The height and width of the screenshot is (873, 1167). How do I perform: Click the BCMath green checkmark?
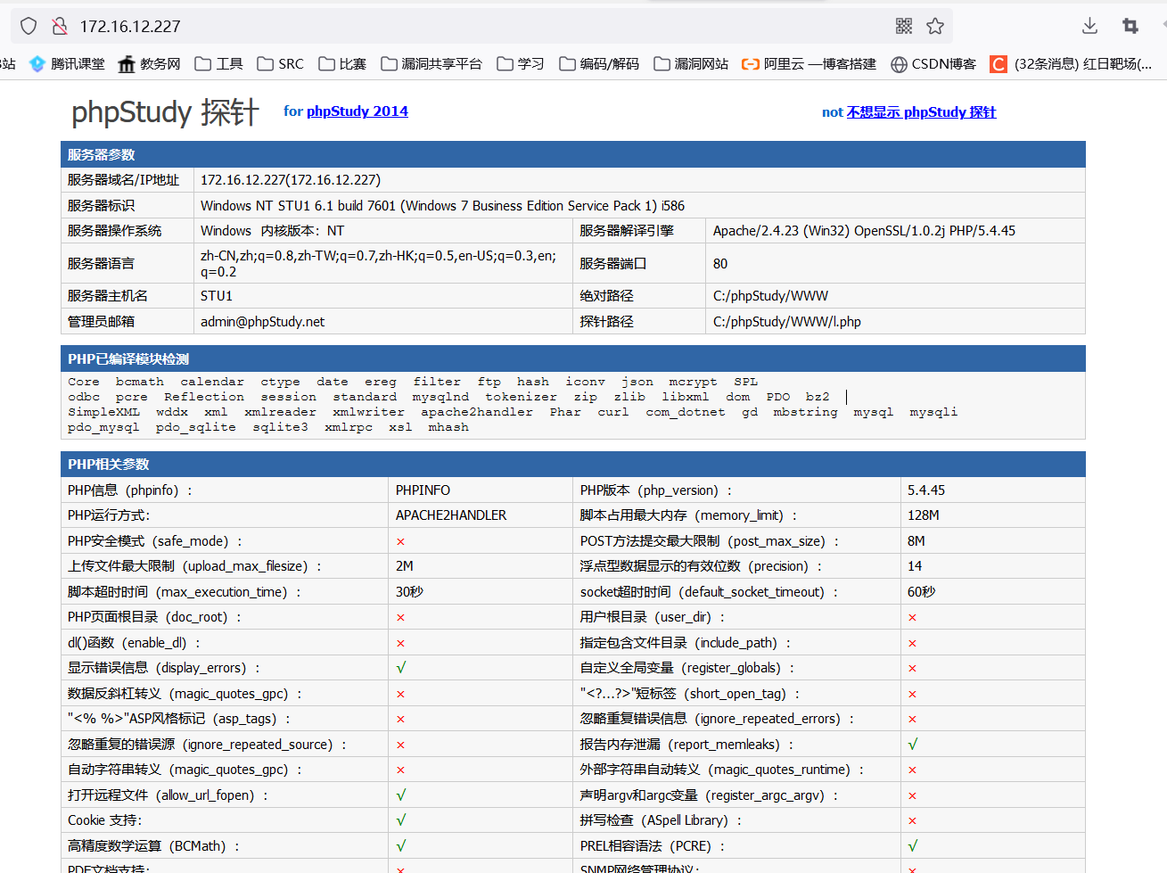pyautogui.click(x=401, y=845)
